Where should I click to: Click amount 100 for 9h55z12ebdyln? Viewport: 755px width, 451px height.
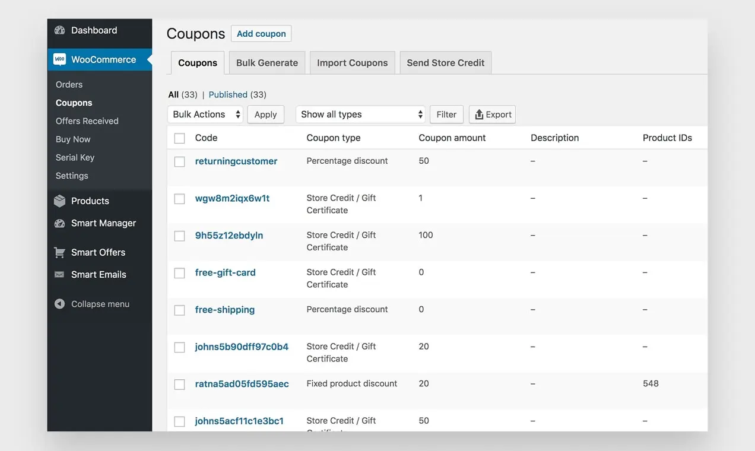(x=426, y=236)
